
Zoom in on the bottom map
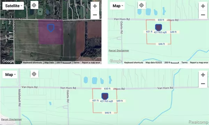[203, 75]
